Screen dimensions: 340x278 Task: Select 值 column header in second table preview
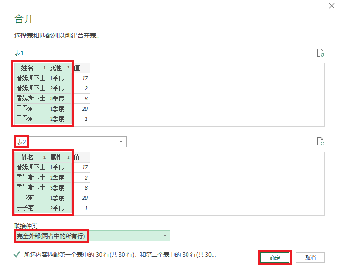click(x=81, y=157)
